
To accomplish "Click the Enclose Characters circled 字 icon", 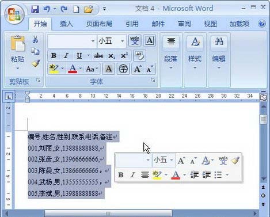I will tap(123, 68).
